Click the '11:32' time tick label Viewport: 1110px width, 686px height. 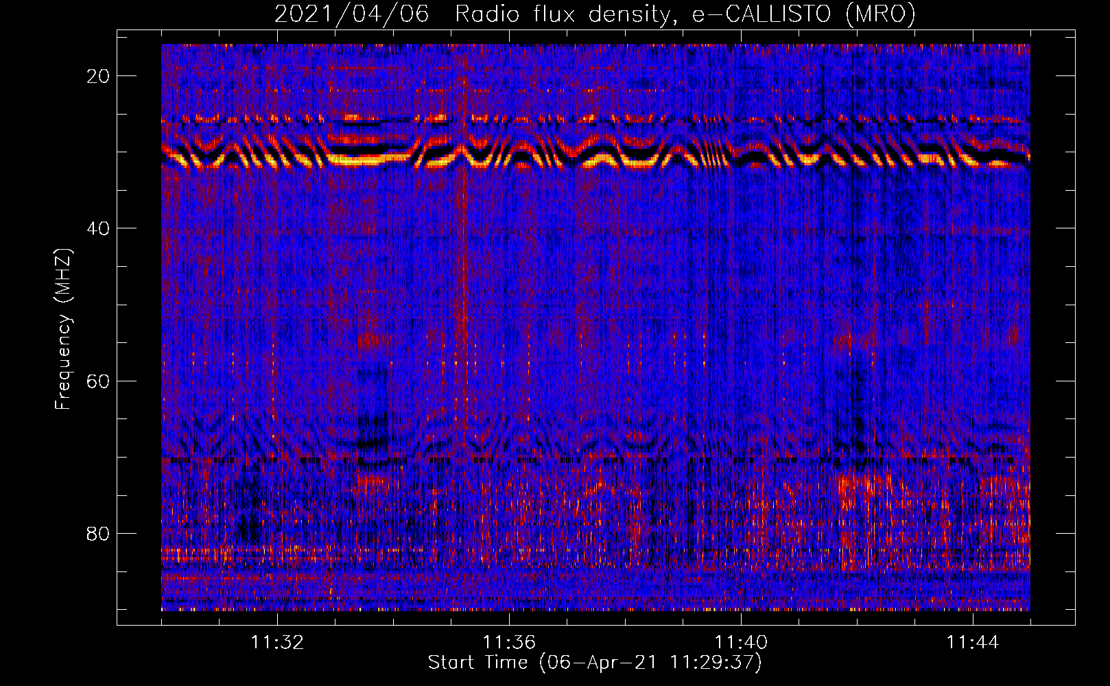pyautogui.click(x=277, y=643)
